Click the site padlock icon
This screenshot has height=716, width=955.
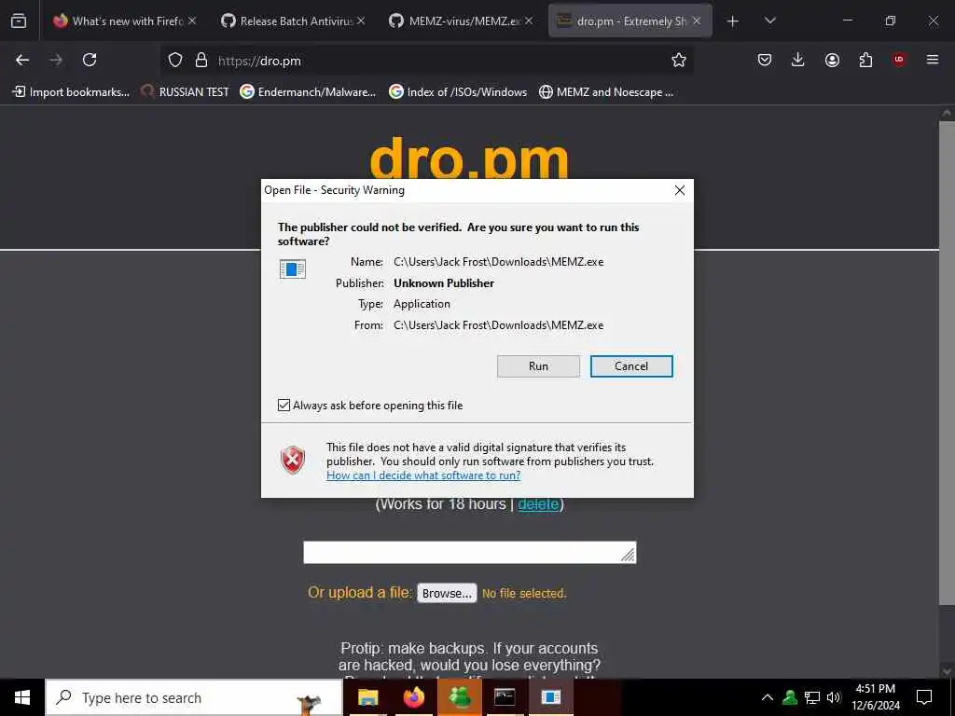pos(201,60)
